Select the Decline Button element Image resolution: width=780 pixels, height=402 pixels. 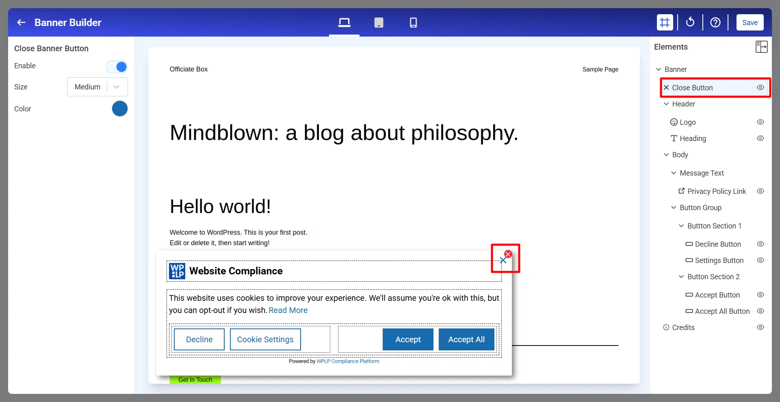[x=713, y=244]
